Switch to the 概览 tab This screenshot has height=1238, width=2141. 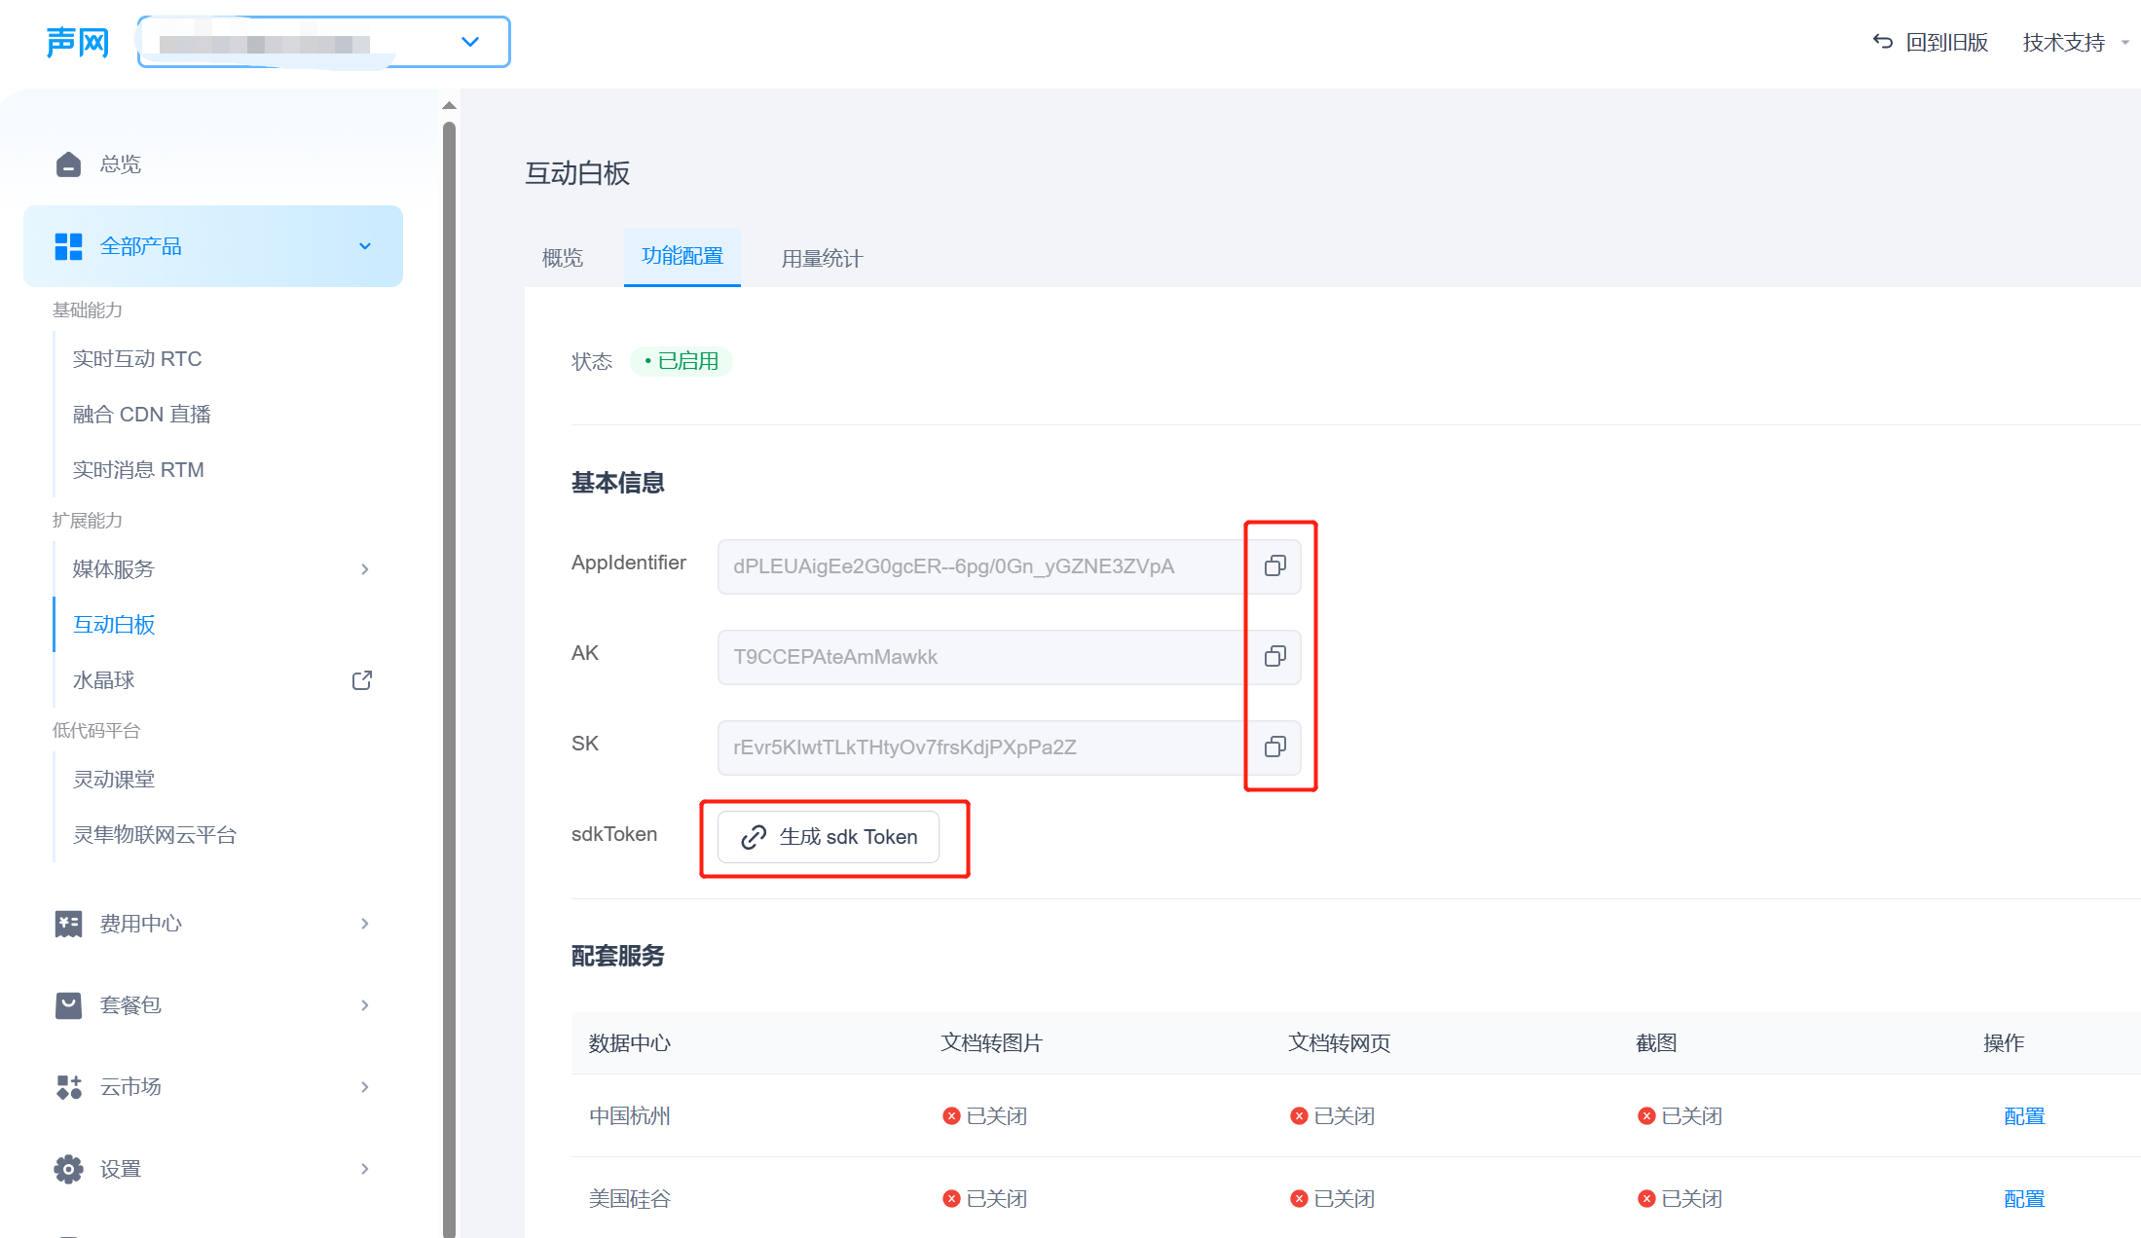click(563, 258)
